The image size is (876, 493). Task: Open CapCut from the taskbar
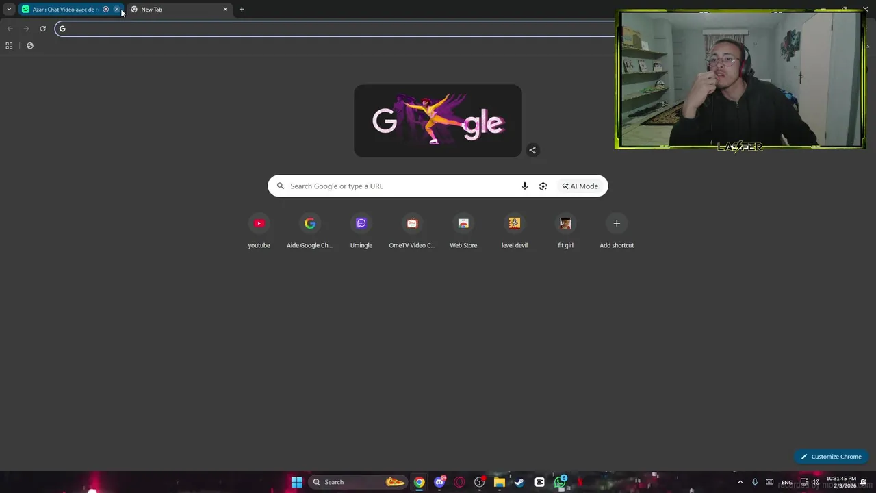pos(539,482)
